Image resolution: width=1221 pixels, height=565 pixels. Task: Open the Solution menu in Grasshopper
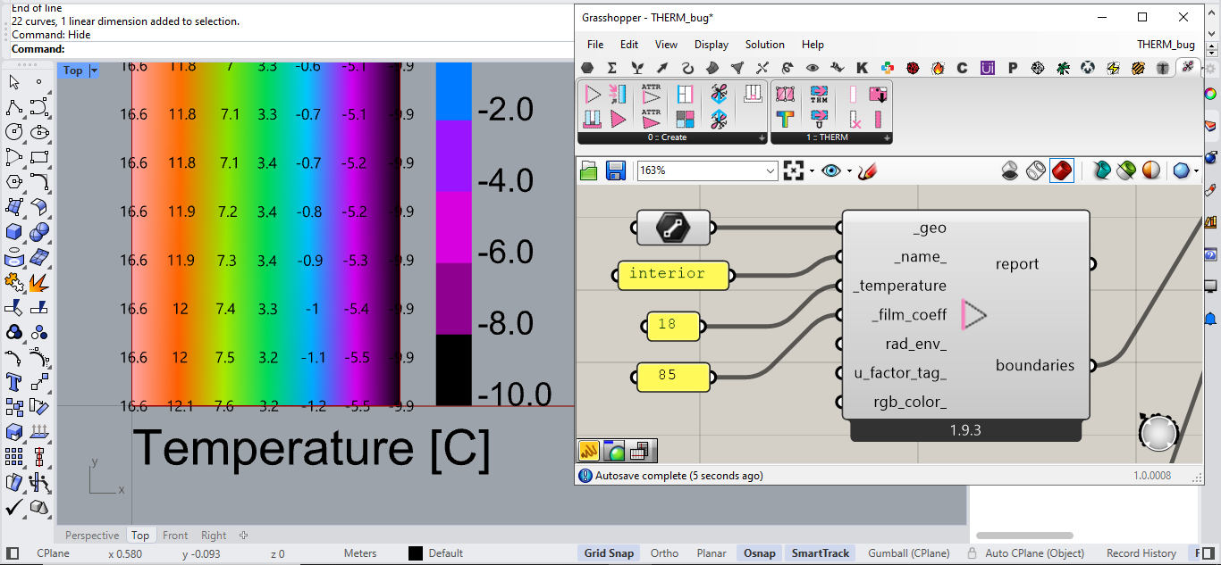pyautogui.click(x=764, y=45)
